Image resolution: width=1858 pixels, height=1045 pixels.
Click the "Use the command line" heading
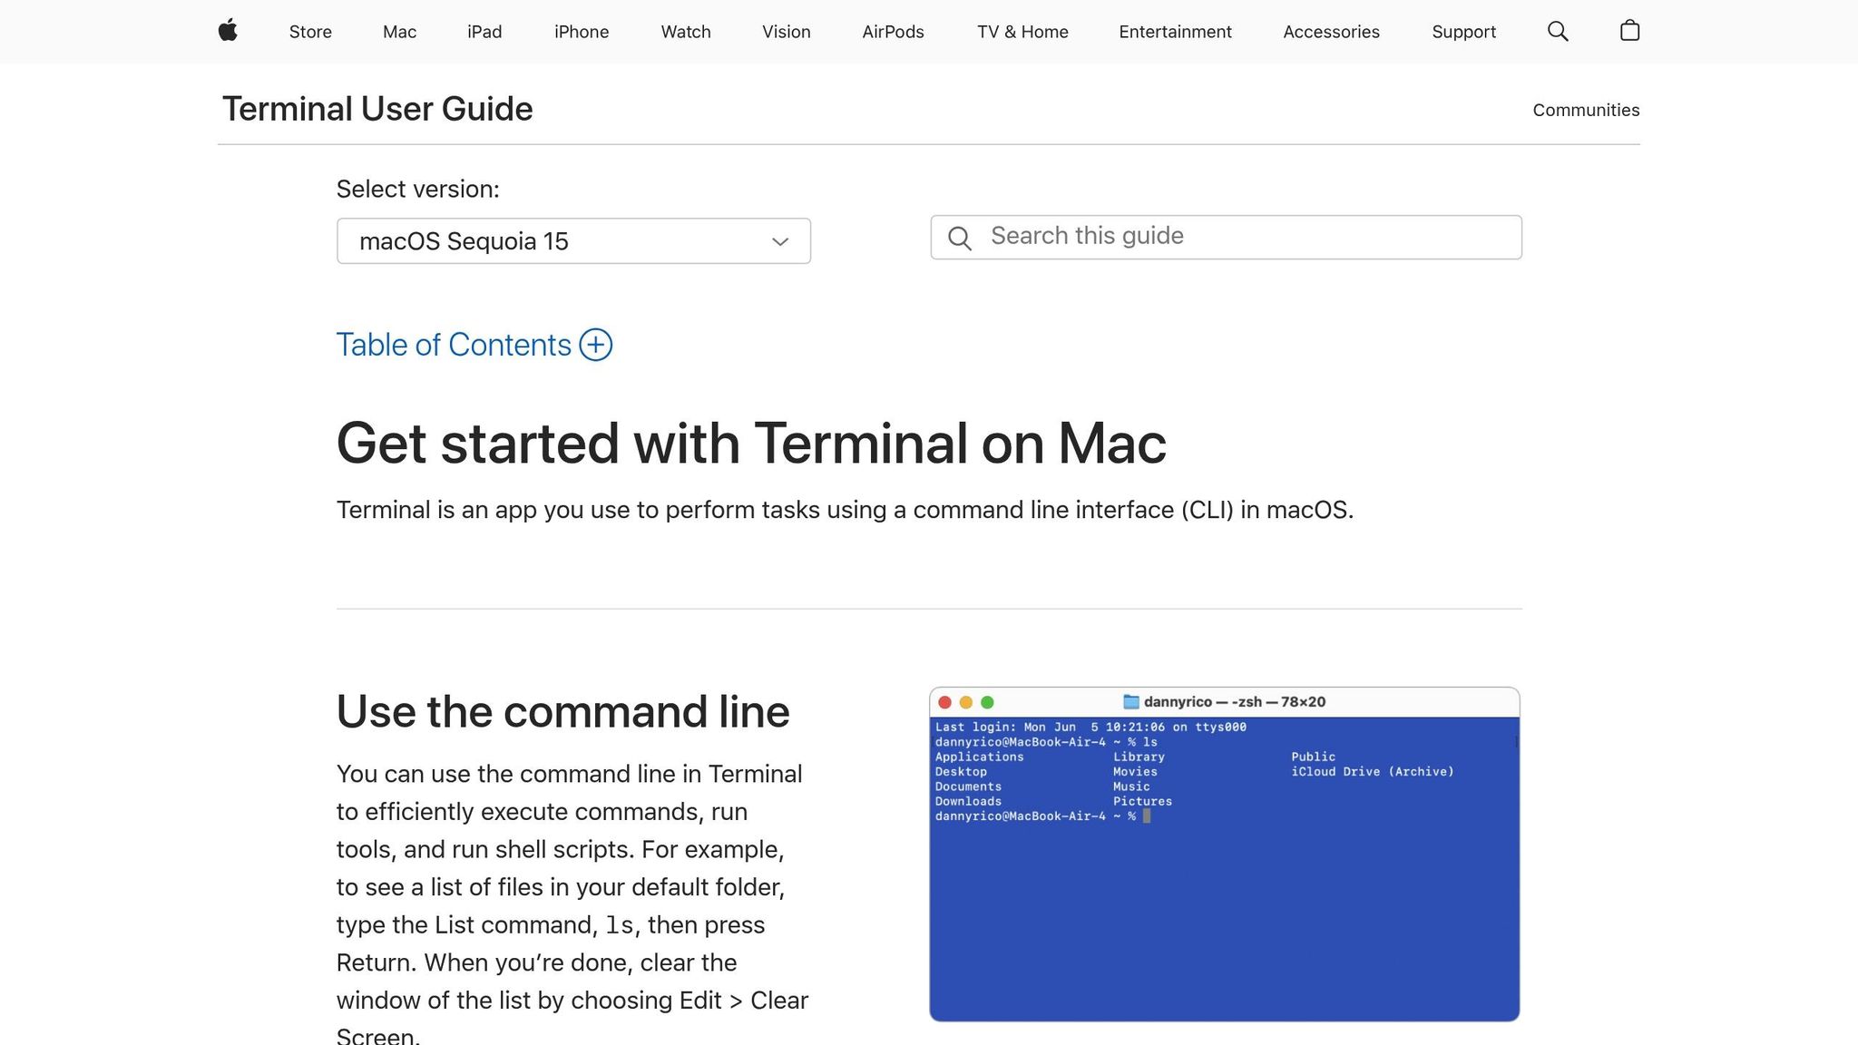pyautogui.click(x=562, y=711)
